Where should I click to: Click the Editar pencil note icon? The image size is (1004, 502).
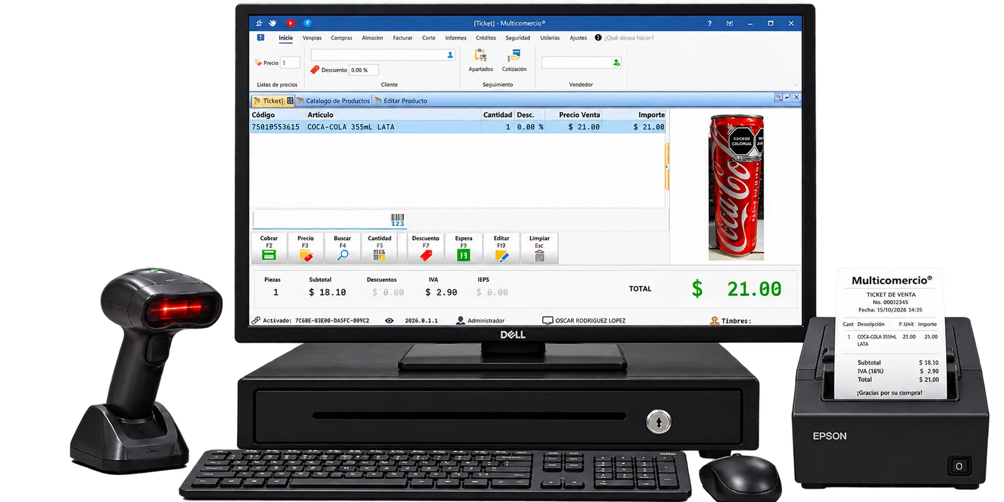(501, 256)
